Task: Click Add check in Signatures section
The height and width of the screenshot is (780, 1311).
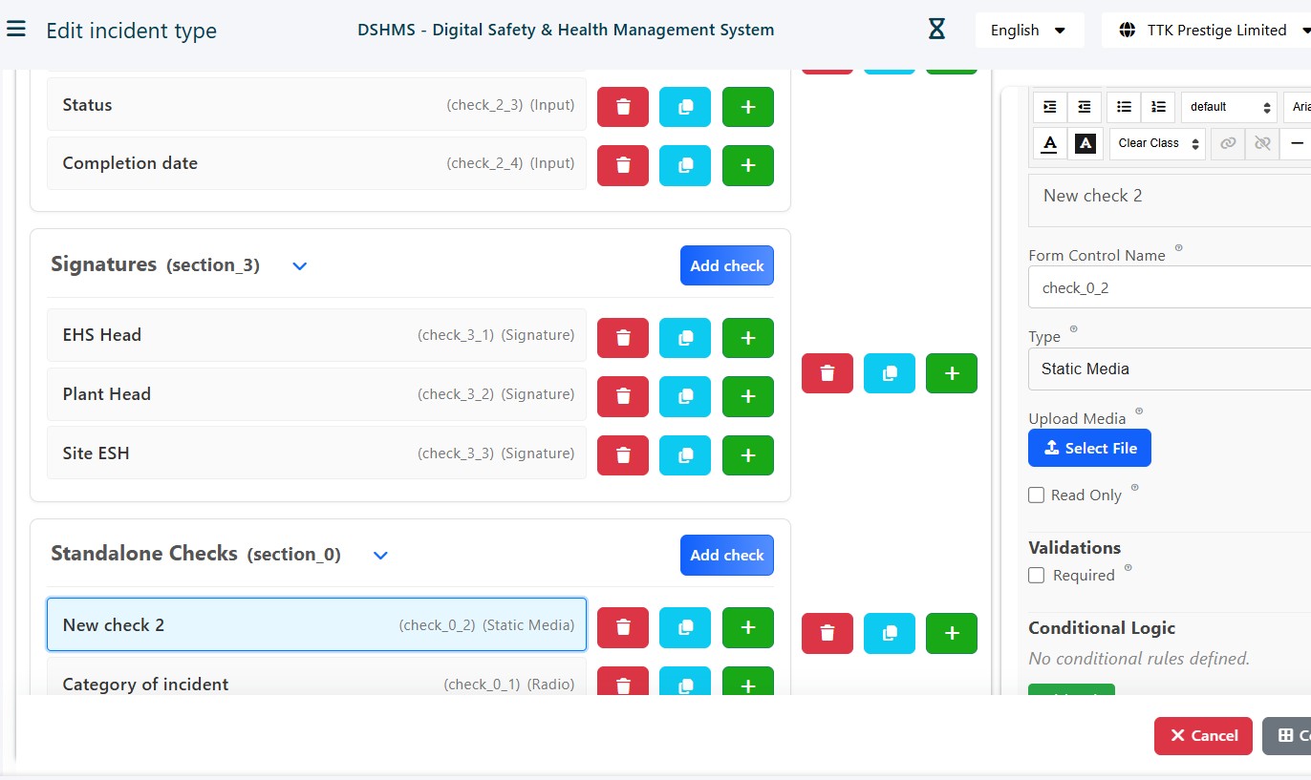Action: click(726, 265)
